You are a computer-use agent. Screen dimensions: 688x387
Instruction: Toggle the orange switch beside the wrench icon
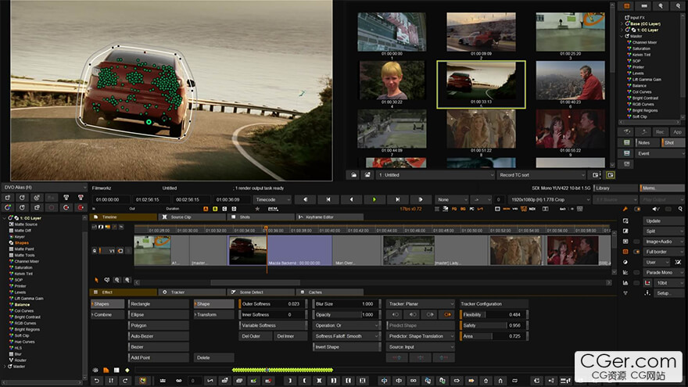[x=636, y=210]
